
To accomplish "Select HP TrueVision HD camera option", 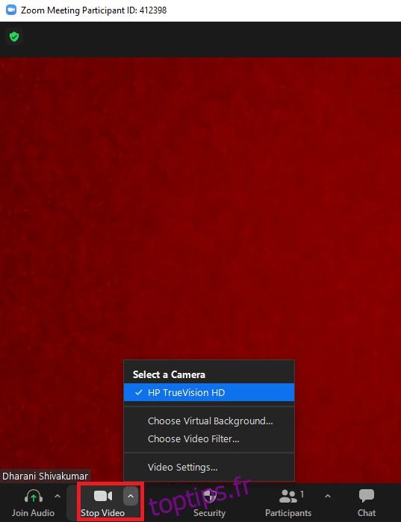I will [209, 392].
